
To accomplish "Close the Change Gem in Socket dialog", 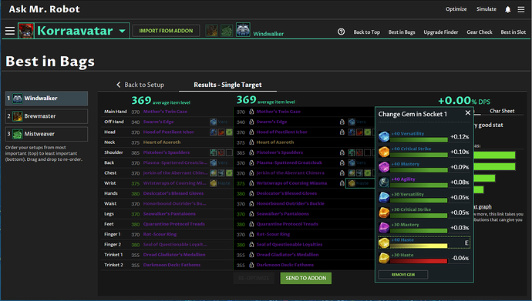I will click(467, 112).
